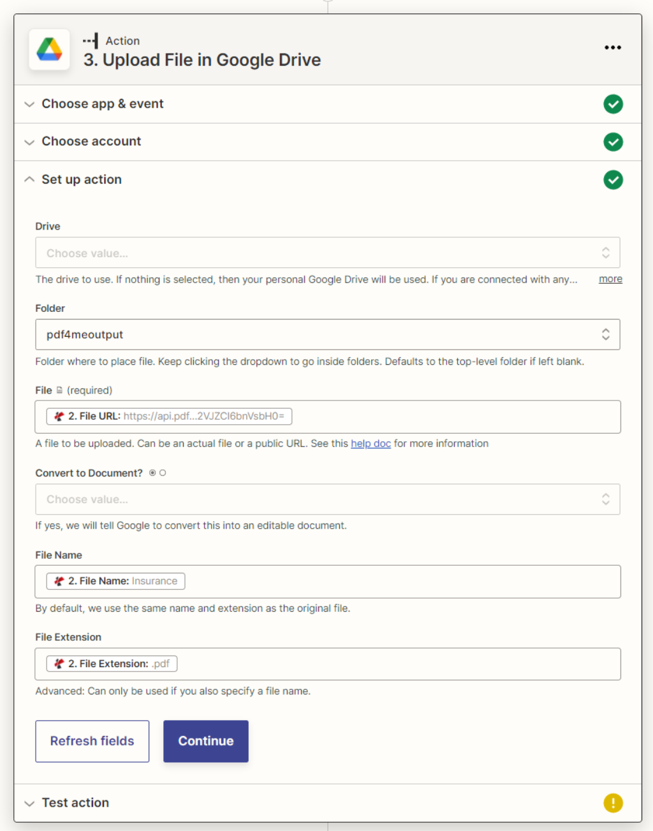Open the three-dot options menu
The width and height of the screenshot is (653, 831).
(x=612, y=48)
